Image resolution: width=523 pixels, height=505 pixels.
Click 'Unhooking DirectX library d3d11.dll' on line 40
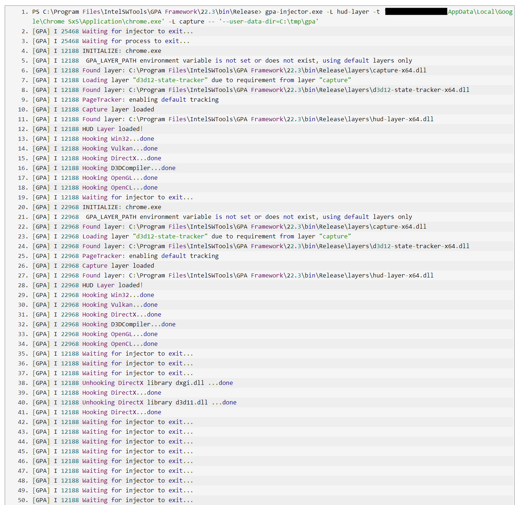[x=145, y=402]
